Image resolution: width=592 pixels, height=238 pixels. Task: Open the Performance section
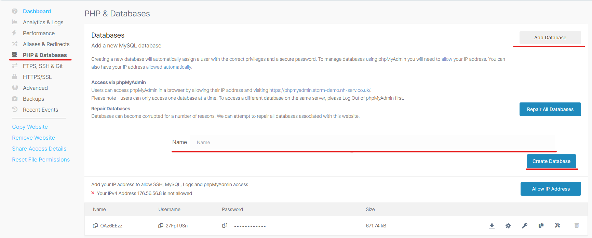click(39, 33)
